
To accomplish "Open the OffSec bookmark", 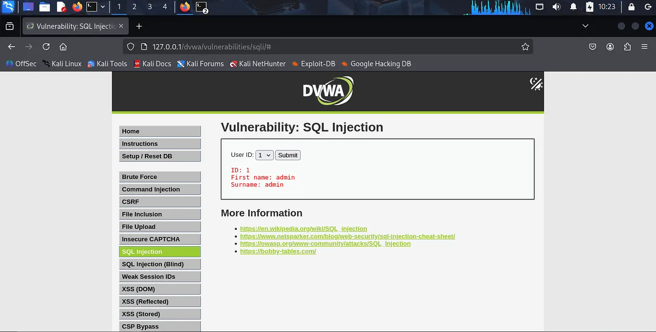I will click(x=21, y=64).
